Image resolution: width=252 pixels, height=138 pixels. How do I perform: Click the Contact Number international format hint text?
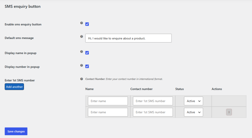click(x=124, y=79)
